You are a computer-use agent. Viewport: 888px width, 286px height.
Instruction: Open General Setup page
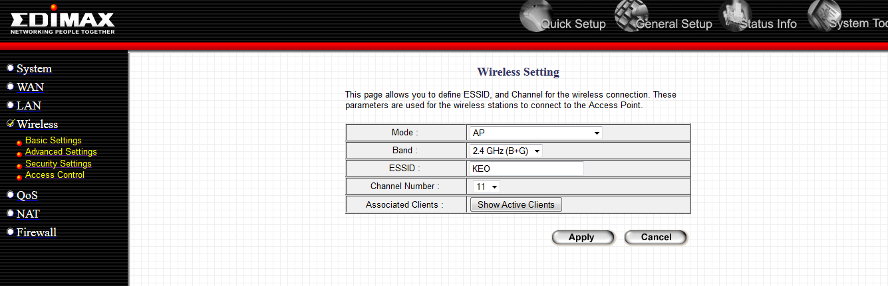pyautogui.click(x=674, y=24)
